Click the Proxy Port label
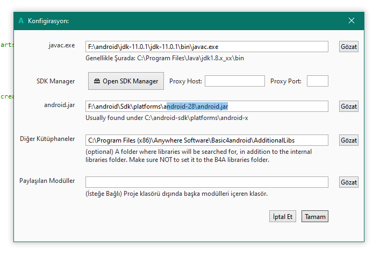Screen dimensions: 387x255 pos(286,81)
